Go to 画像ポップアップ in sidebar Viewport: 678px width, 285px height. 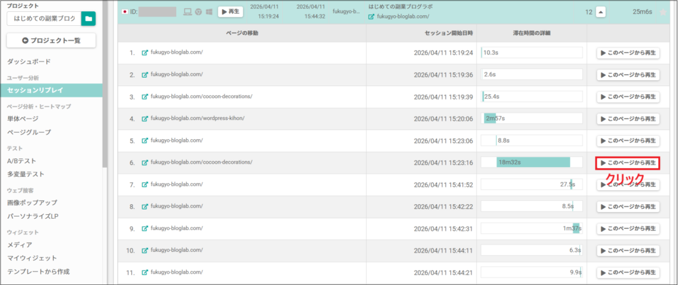click(32, 202)
